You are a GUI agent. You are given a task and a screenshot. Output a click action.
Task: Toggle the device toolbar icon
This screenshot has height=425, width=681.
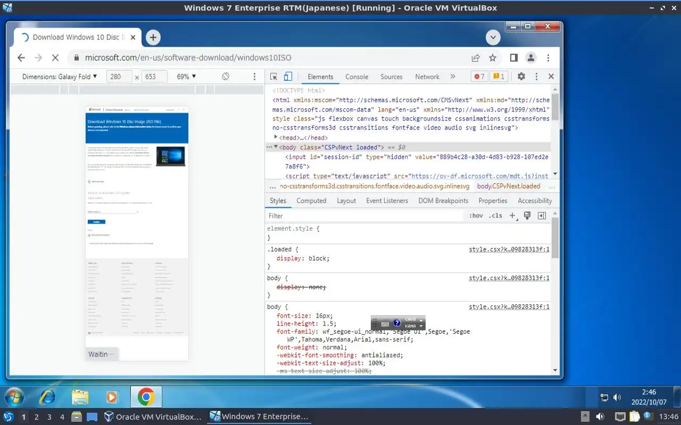pyautogui.click(x=288, y=76)
